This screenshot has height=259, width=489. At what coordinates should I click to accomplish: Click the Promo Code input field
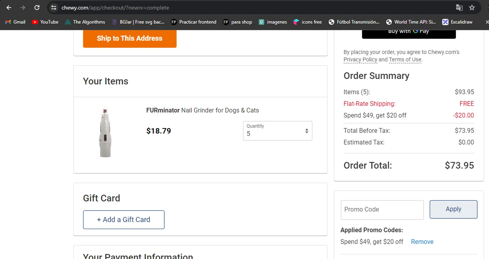tap(382, 210)
